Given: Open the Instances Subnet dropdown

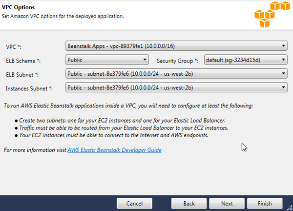Looking at the screenshot, I should click(x=176, y=87).
